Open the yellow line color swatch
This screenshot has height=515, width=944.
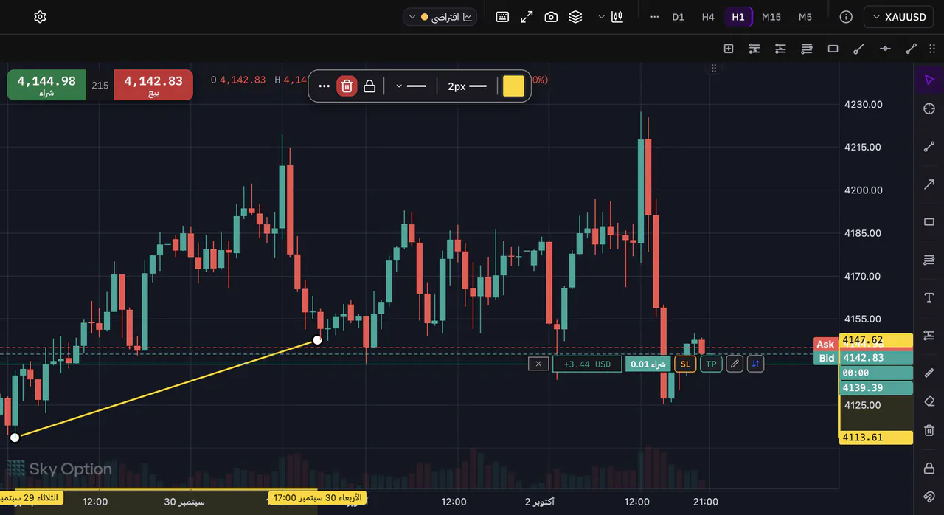pyautogui.click(x=513, y=86)
